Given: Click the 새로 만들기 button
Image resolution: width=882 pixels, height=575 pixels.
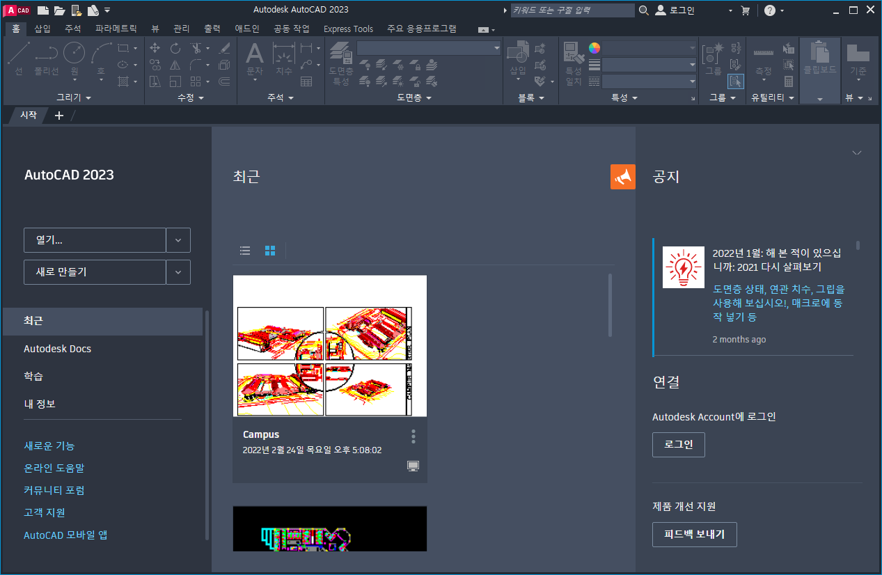Looking at the screenshot, I should click(x=95, y=272).
